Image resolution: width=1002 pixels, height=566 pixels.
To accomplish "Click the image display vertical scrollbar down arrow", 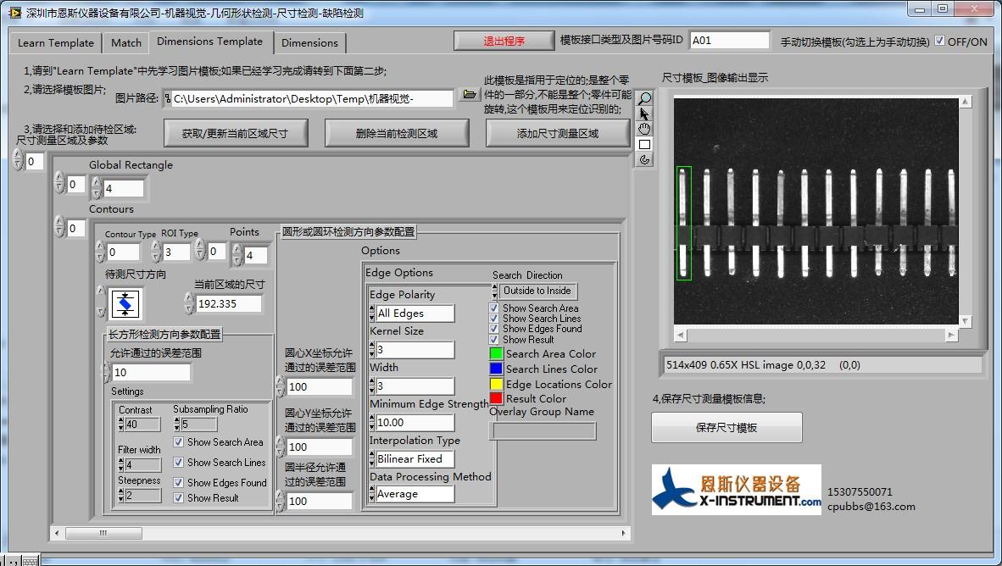I will 965,321.
